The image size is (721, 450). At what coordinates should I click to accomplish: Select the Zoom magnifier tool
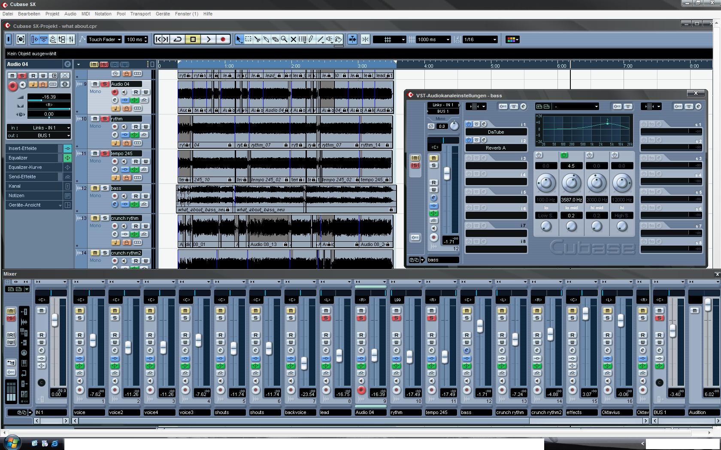[284, 39]
